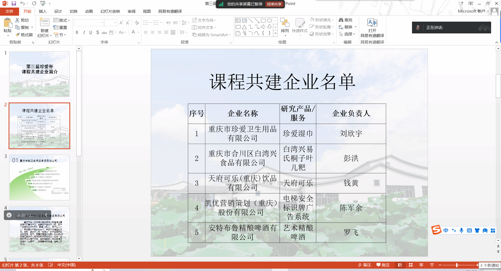The height and width of the screenshot is (271, 501).
Task: Decrease the font size
Action: click(x=128, y=23)
